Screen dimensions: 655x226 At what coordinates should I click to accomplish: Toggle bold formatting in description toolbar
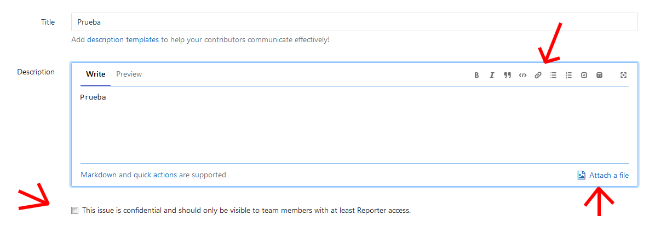[x=476, y=76]
